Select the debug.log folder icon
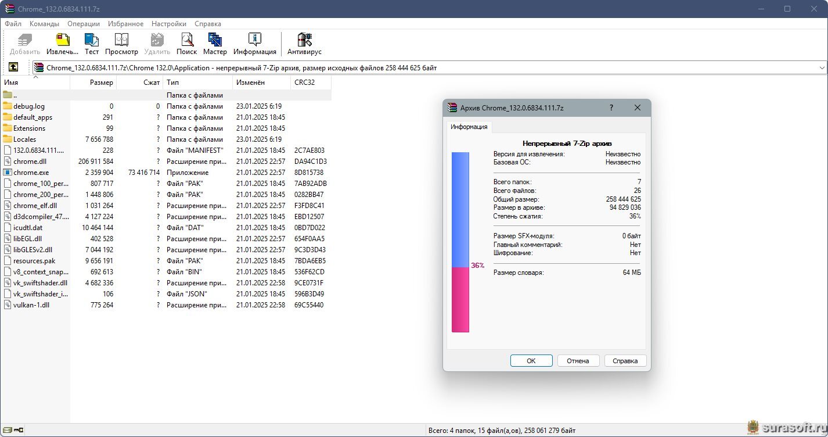Viewport: 828px width, 437px height. coord(8,106)
